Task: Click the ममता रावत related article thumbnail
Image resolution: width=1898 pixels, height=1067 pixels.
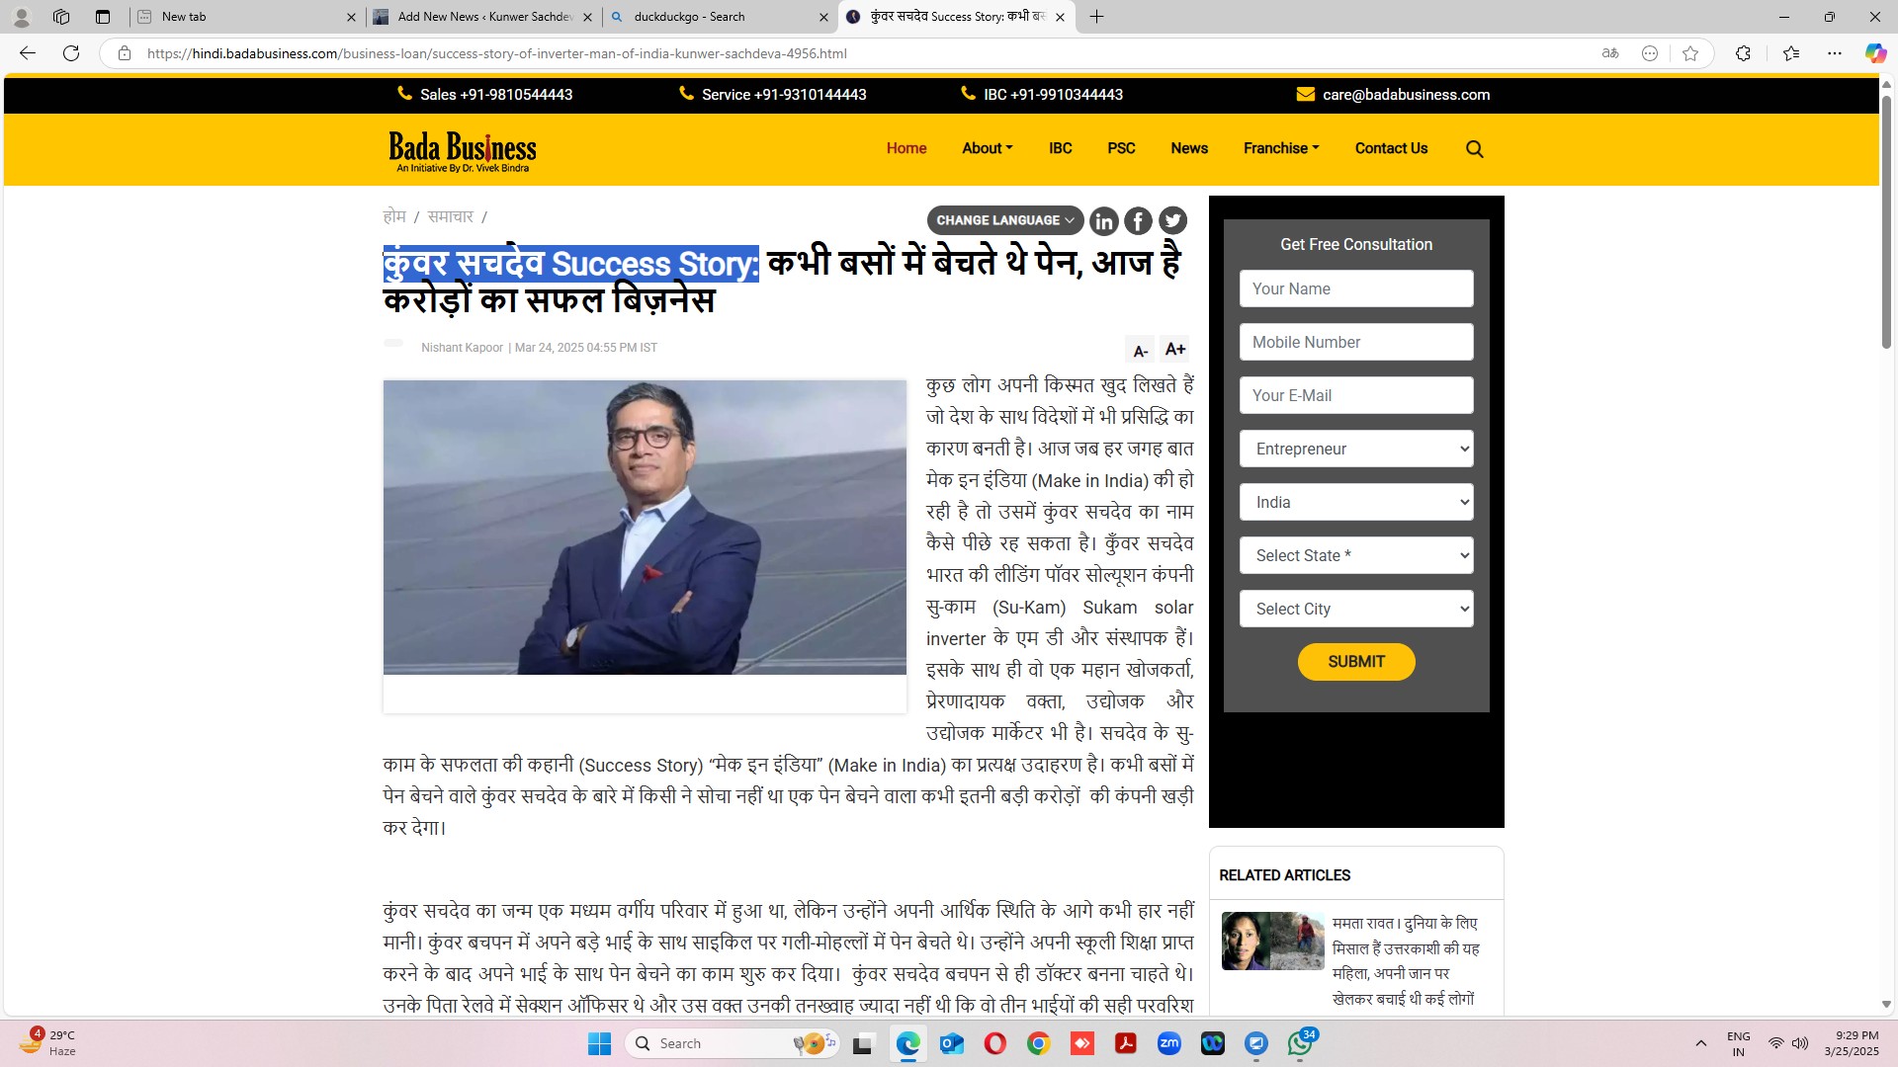Action: (x=1272, y=942)
